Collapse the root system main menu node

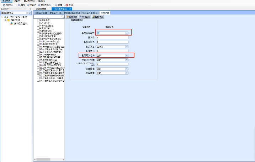pos(2,17)
